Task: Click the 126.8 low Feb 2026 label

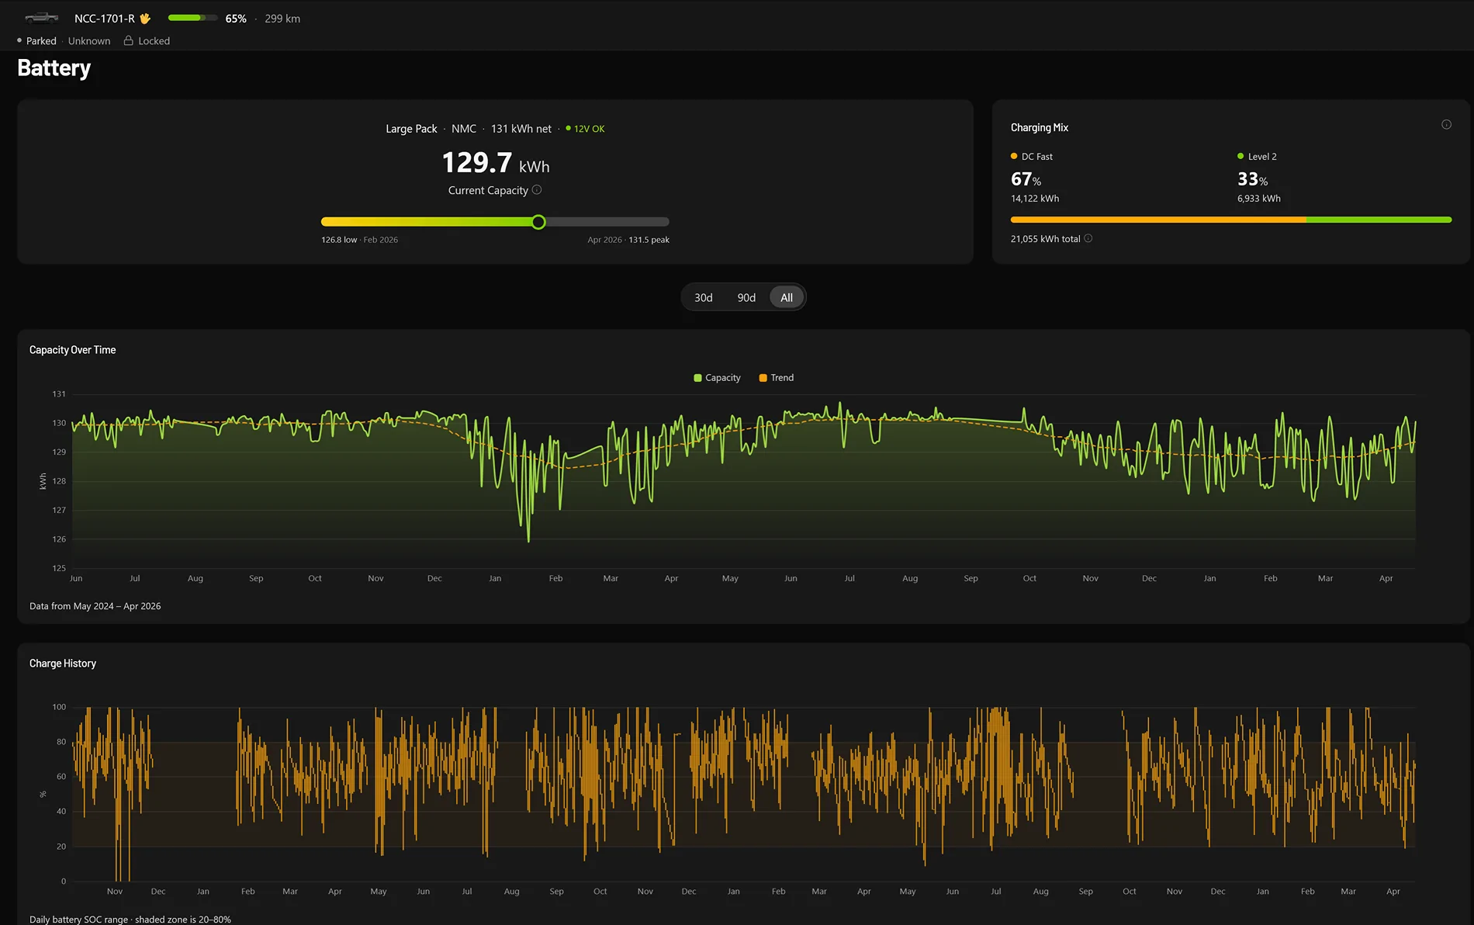Action: click(x=359, y=240)
